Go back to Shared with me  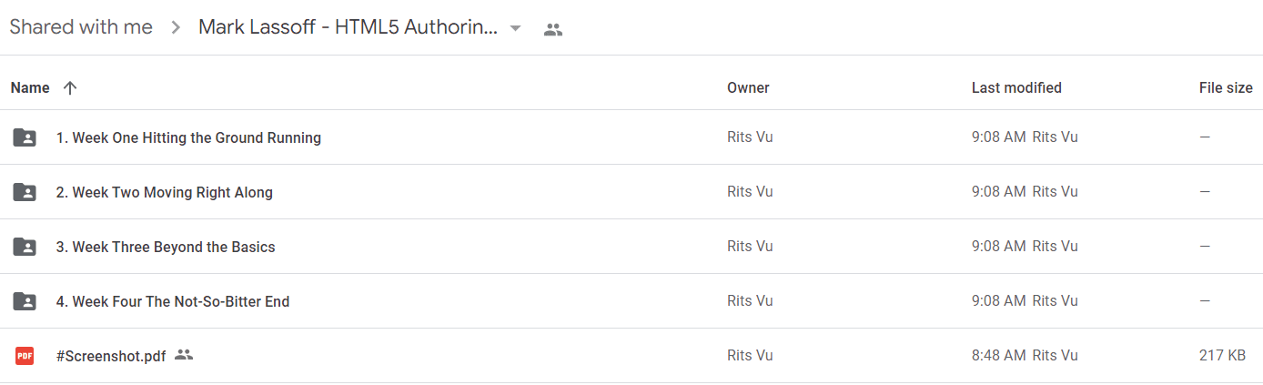81,27
